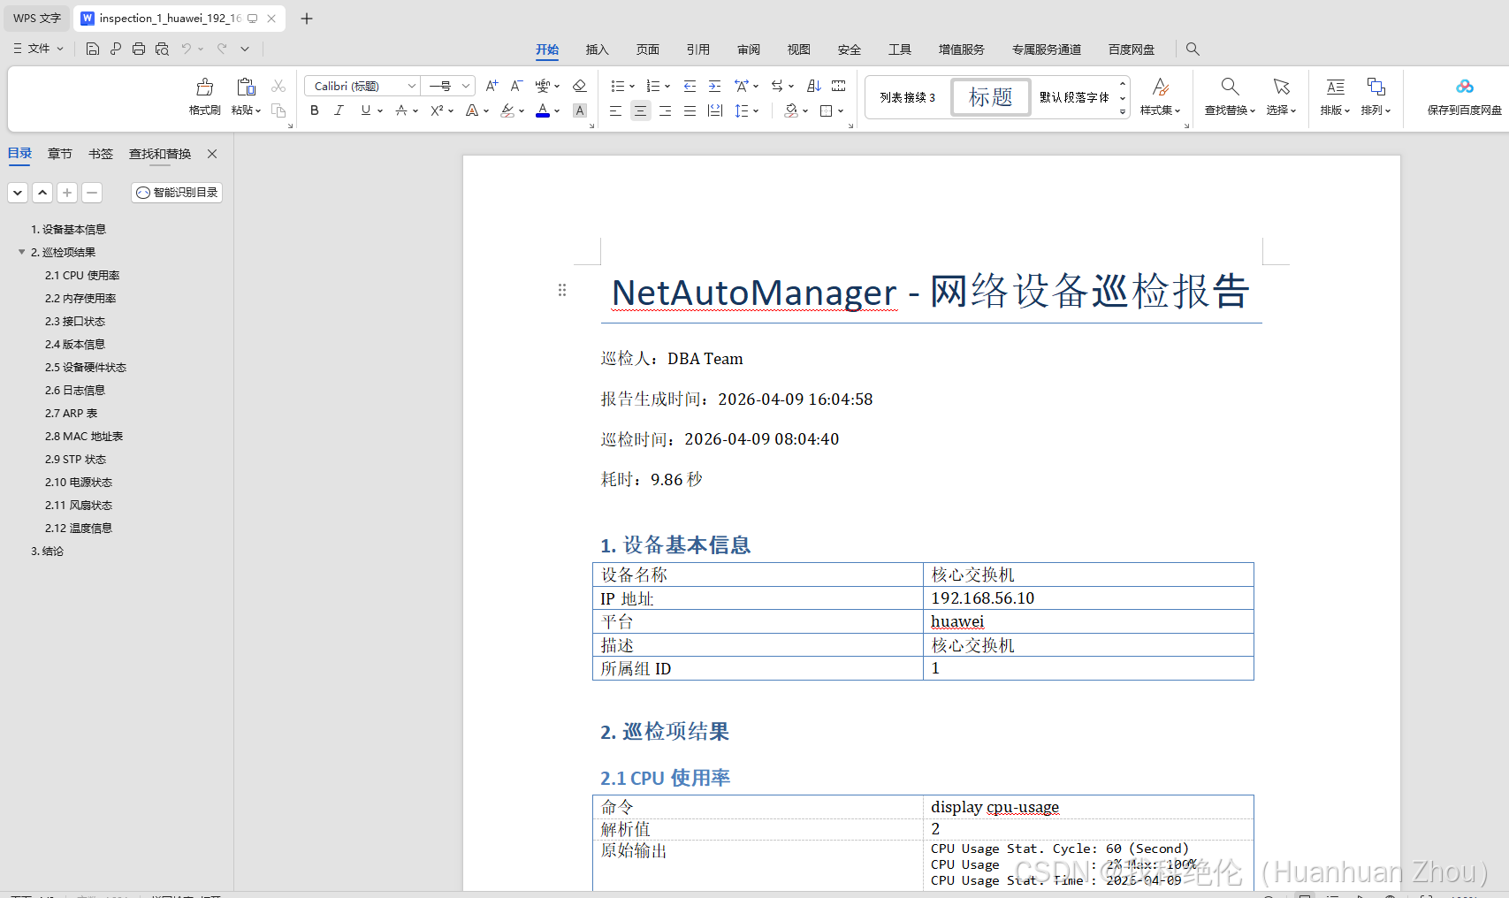This screenshot has width=1509, height=898.
Task: Set paragraph to align left
Action: 616,110
